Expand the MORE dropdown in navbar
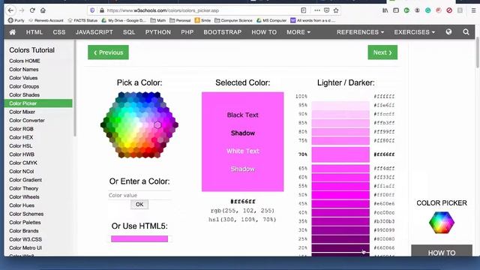This screenshot has height=270, width=480. coord(298,32)
